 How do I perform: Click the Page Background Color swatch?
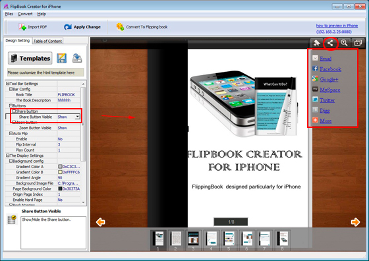tap(60, 188)
